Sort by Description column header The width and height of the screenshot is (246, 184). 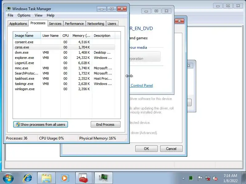click(103, 36)
